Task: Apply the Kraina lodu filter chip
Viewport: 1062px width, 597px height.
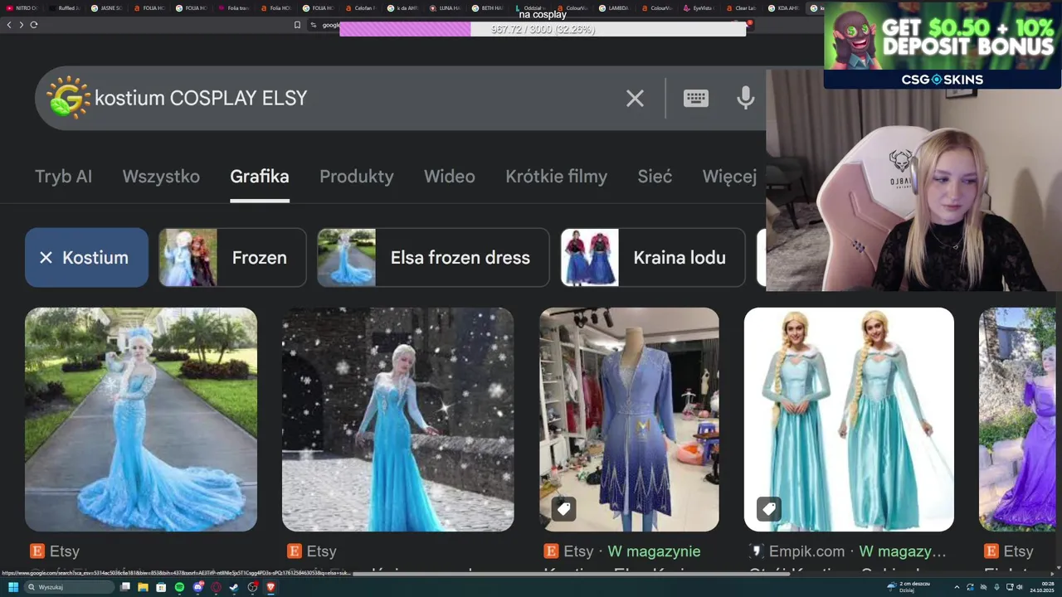Action: click(x=653, y=258)
